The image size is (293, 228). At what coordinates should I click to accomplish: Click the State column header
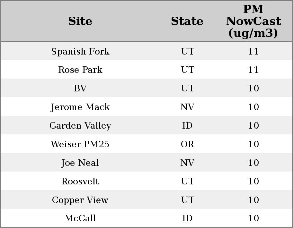pyautogui.click(x=187, y=21)
